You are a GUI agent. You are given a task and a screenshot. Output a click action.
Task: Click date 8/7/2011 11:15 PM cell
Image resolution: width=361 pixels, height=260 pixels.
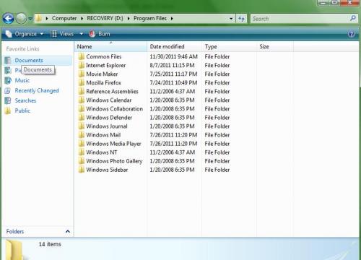pos(172,65)
